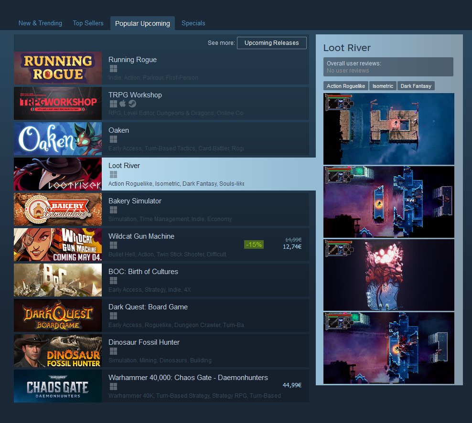Click the Upcoming Releases button
Image resolution: width=472 pixels, height=423 pixels.
(x=271, y=42)
